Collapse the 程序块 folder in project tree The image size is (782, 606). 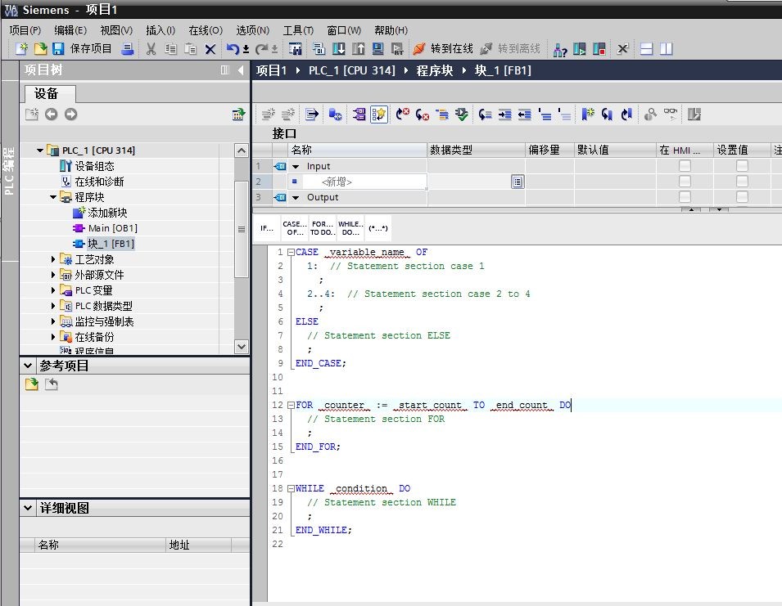click(54, 197)
